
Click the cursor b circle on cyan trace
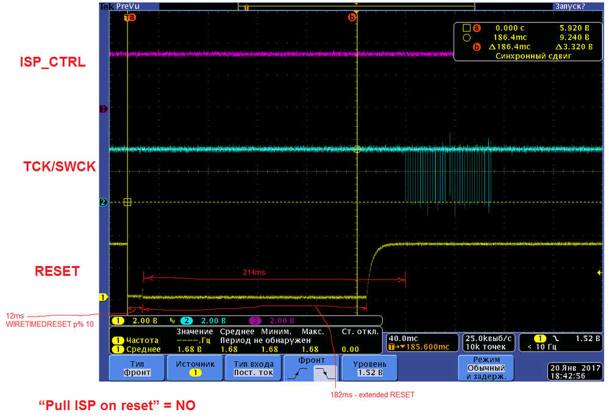(x=357, y=149)
